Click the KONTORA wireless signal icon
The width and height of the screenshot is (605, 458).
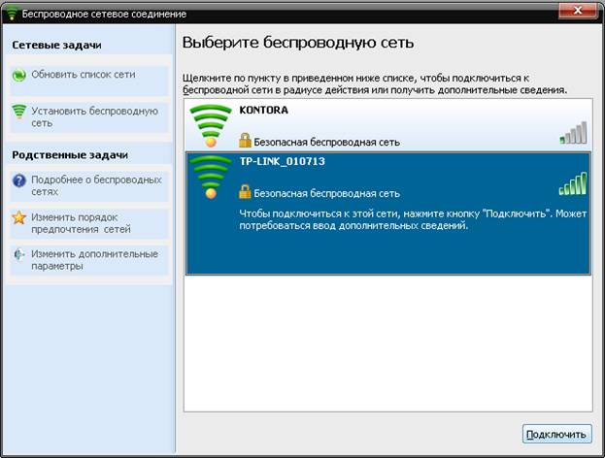[211, 126]
